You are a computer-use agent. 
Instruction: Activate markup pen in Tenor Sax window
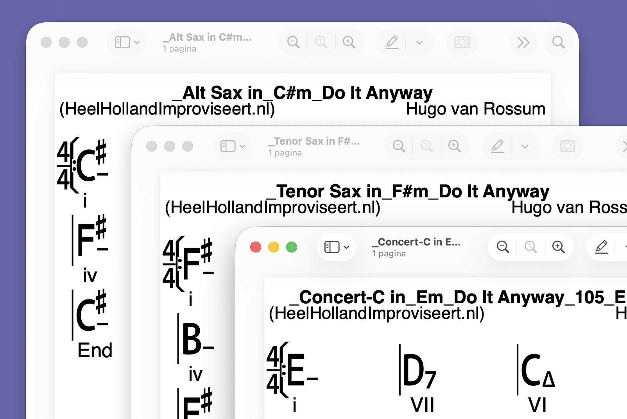click(498, 146)
